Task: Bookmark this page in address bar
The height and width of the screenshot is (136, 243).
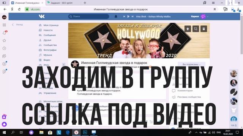Action: [x=215, y=9]
